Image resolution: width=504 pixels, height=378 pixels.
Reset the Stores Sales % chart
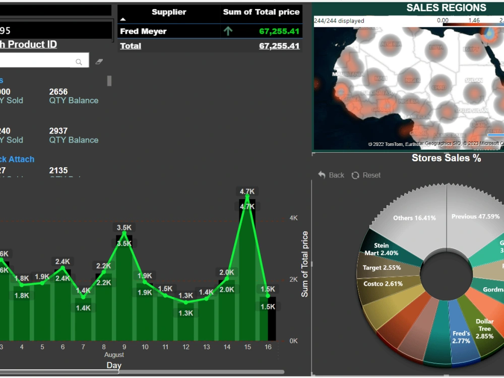point(366,175)
